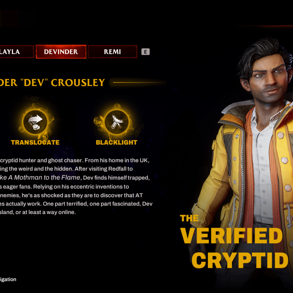
Task: Click the TRANSLOCATE ability label
Action: [35, 143]
